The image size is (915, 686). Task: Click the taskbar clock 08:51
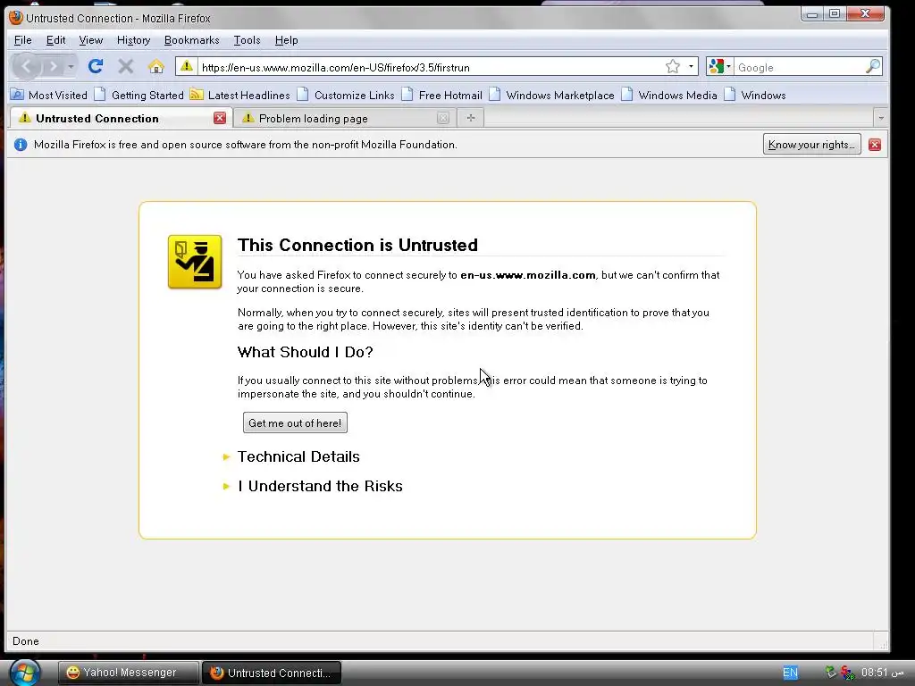pos(882,673)
